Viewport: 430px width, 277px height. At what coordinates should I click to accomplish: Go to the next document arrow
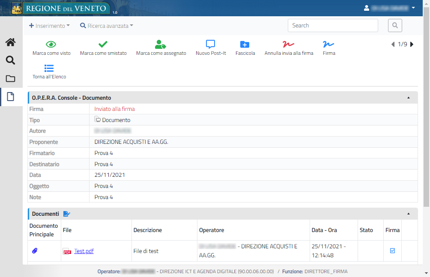coord(412,45)
